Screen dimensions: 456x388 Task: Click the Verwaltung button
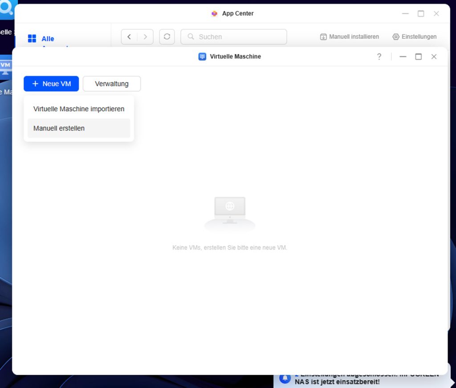point(112,84)
